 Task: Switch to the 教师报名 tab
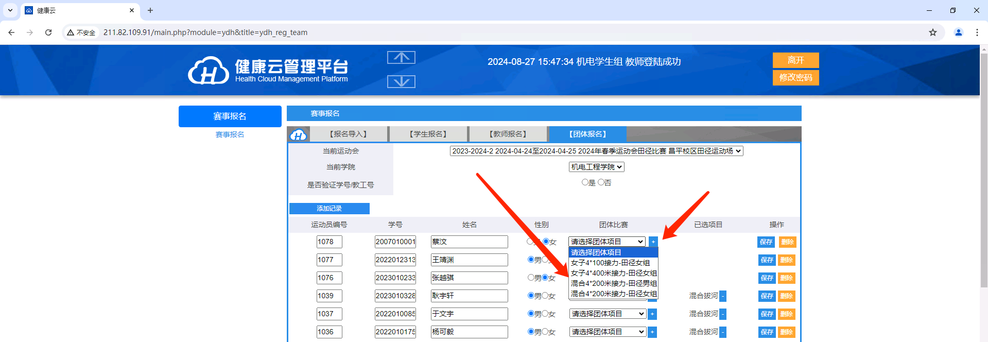coord(508,134)
